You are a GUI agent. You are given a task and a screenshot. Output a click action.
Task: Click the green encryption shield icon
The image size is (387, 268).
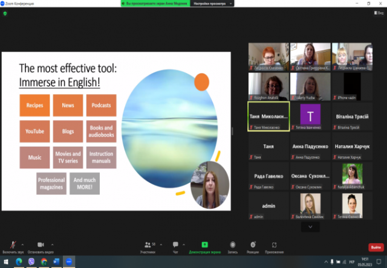(x=5, y=13)
